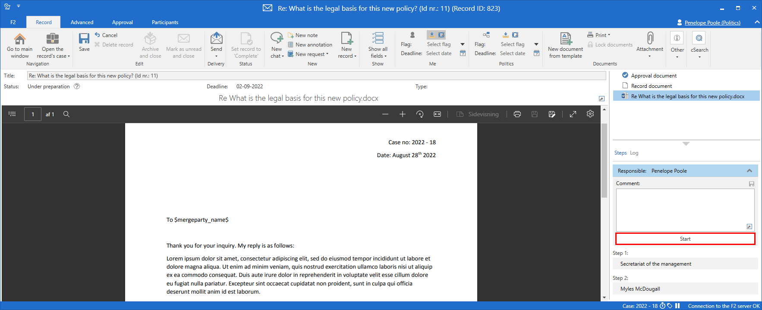
Task: Switch to the Approval ribbon tab
Action: pos(122,22)
